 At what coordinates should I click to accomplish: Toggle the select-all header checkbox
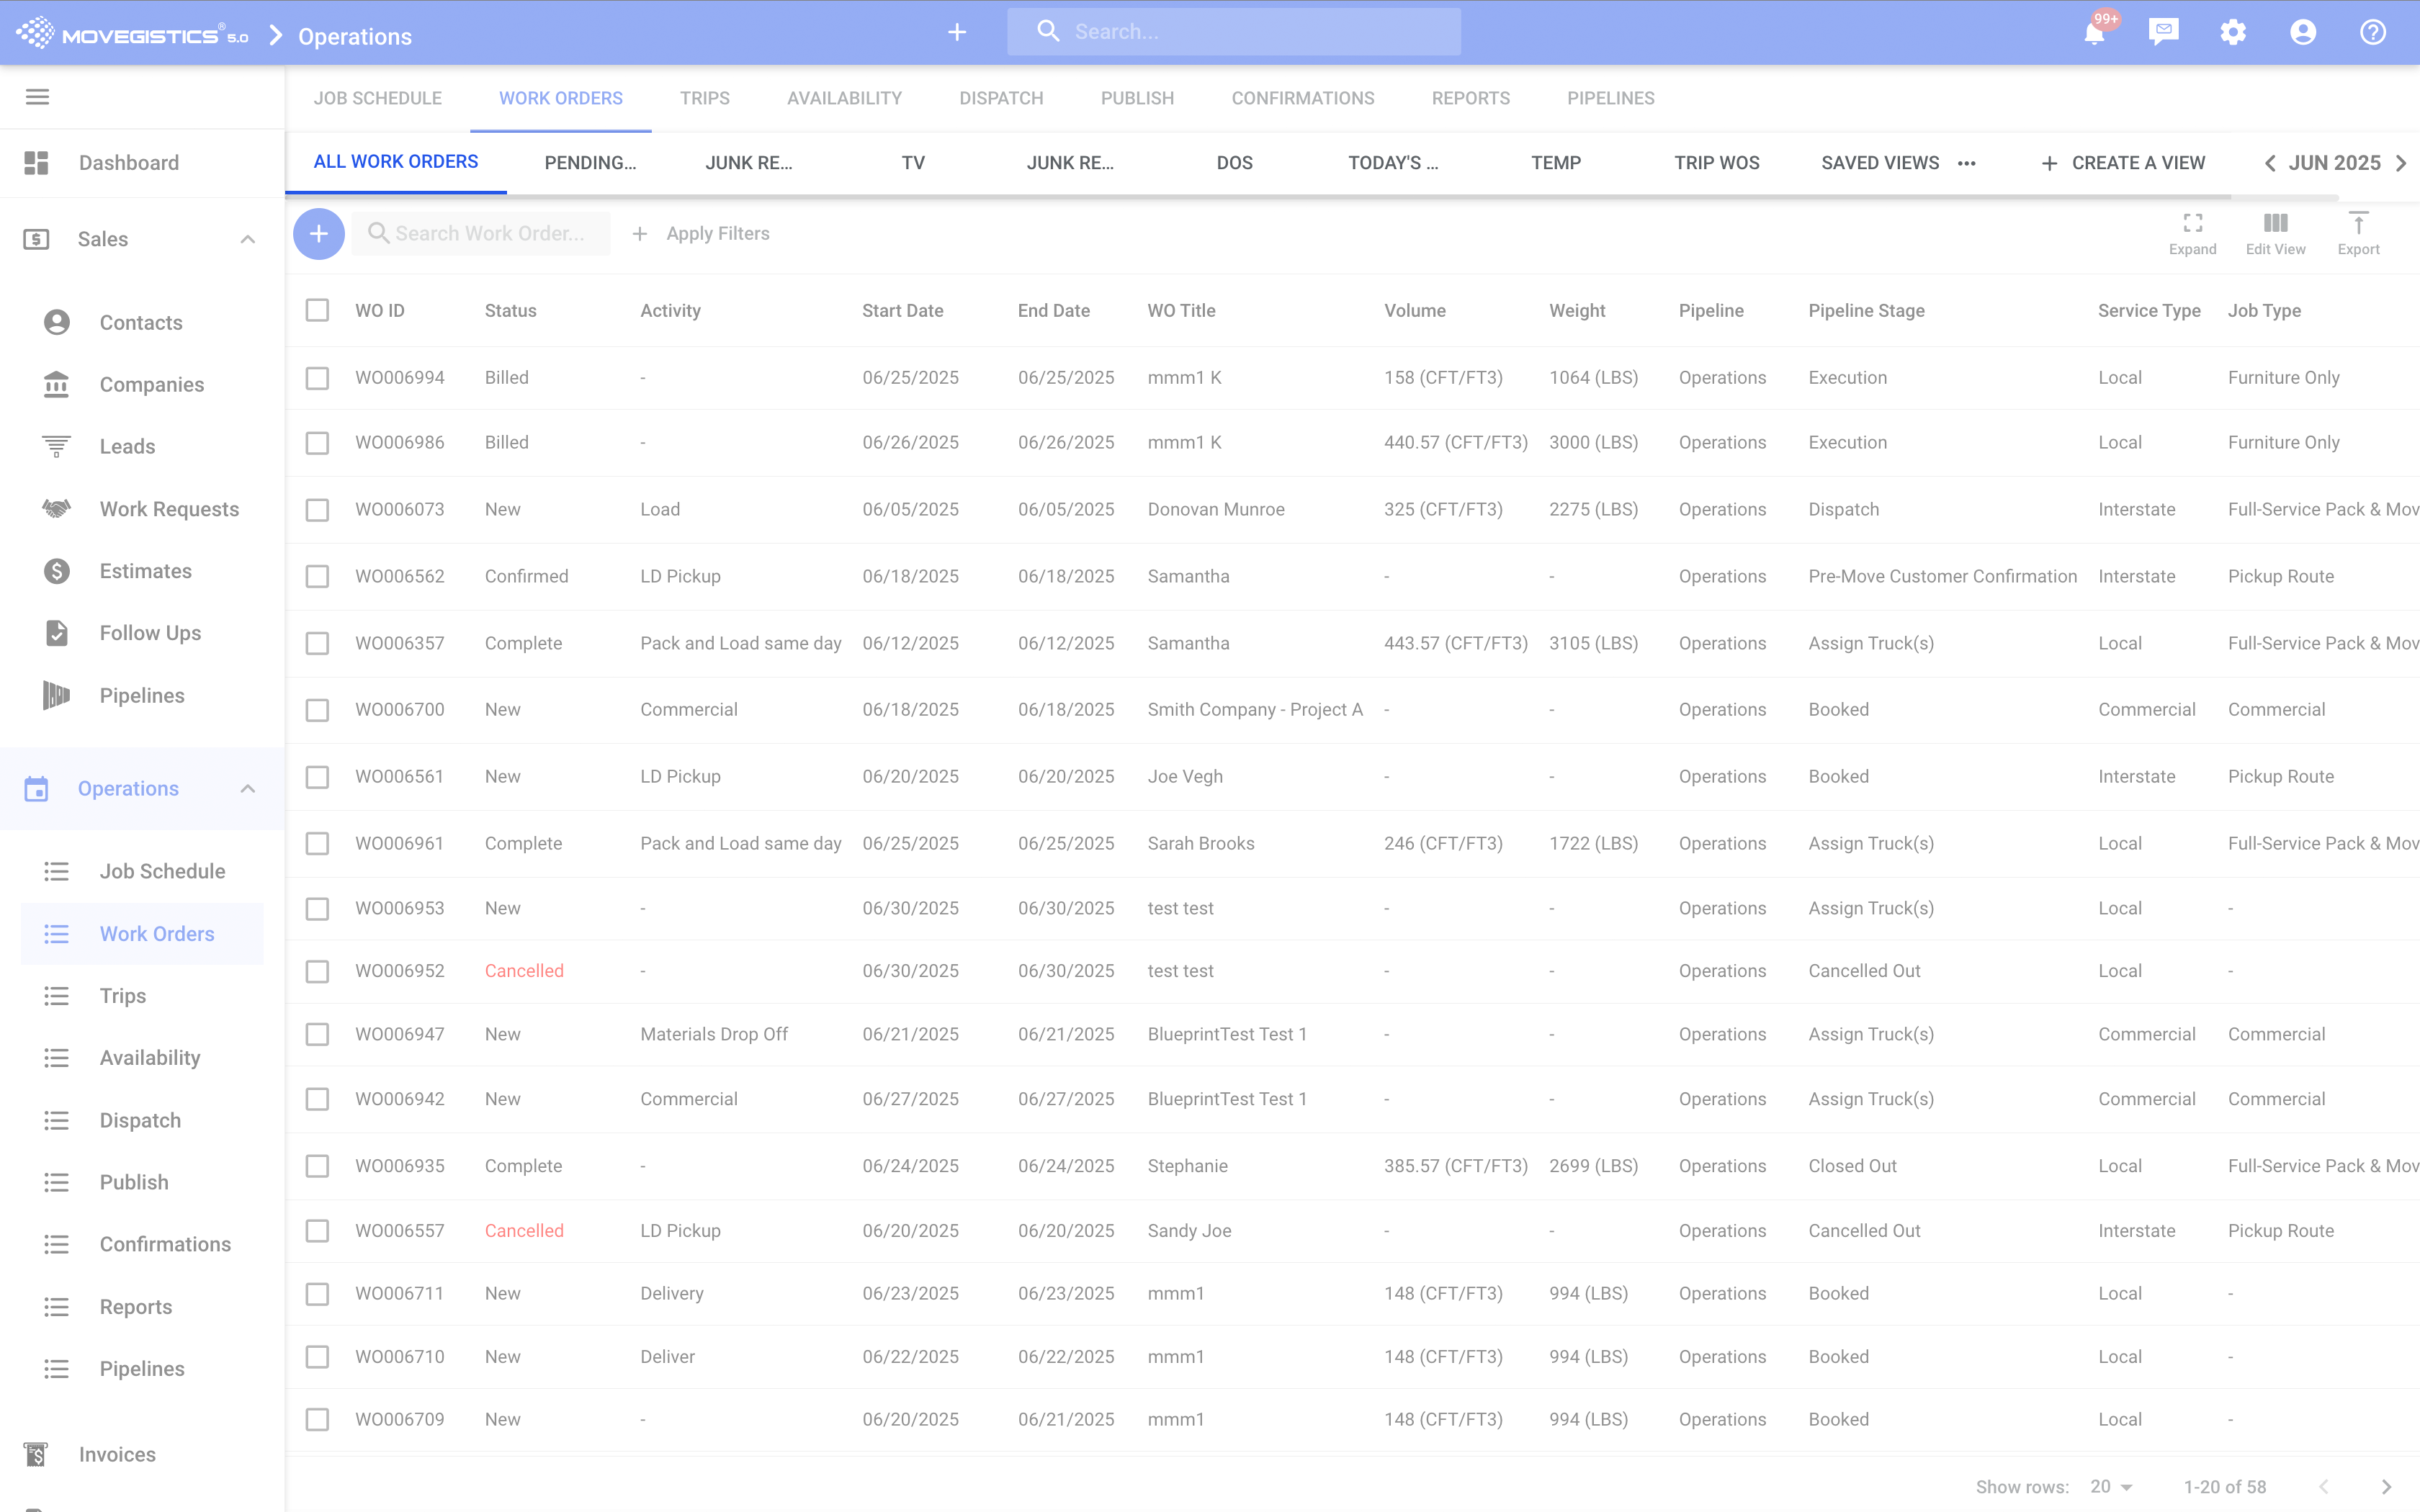point(317,311)
